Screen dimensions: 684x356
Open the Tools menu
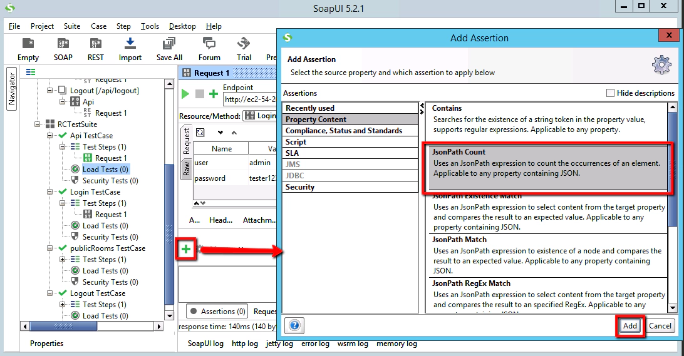(150, 26)
